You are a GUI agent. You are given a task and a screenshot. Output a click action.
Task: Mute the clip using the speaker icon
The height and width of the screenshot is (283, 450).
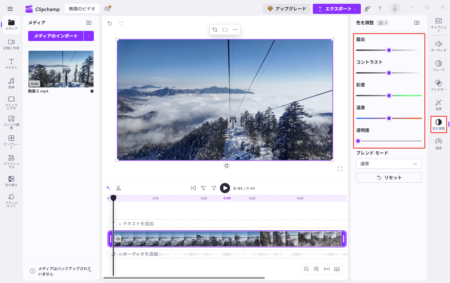[x=118, y=239]
